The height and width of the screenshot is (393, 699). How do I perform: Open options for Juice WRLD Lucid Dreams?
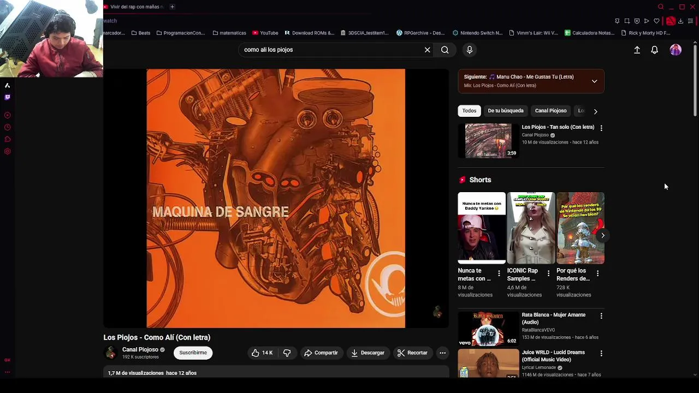[x=601, y=353]
